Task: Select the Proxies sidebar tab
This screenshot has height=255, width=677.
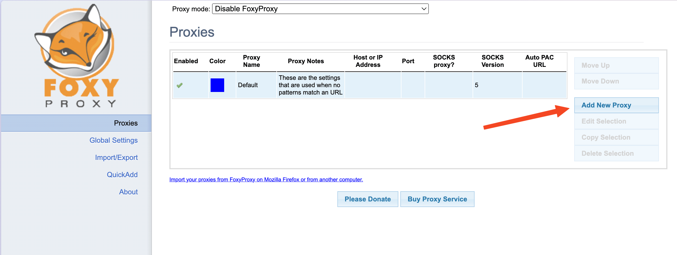Action: (76, 123)
